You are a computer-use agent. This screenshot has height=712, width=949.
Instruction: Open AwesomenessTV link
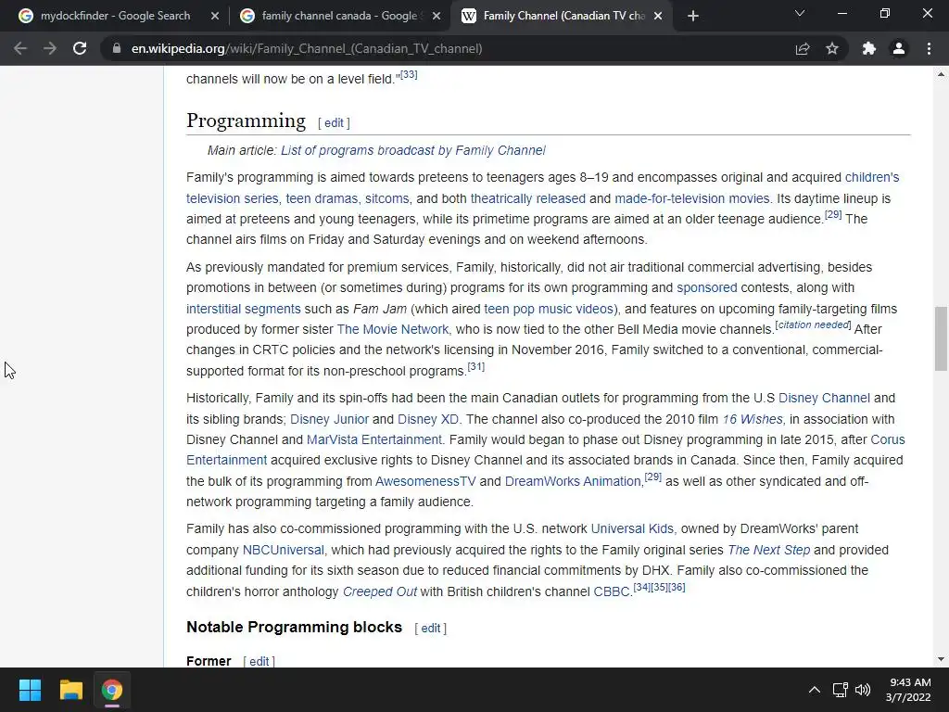coord(425,481)
